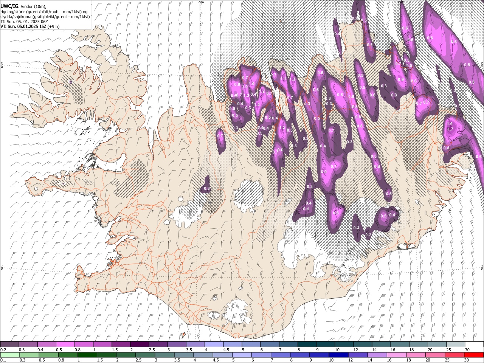484x363 pixels.
Task: Click the 6 swatch on upper snow scale
Action: pyautogui.click(x=270, y=344)
